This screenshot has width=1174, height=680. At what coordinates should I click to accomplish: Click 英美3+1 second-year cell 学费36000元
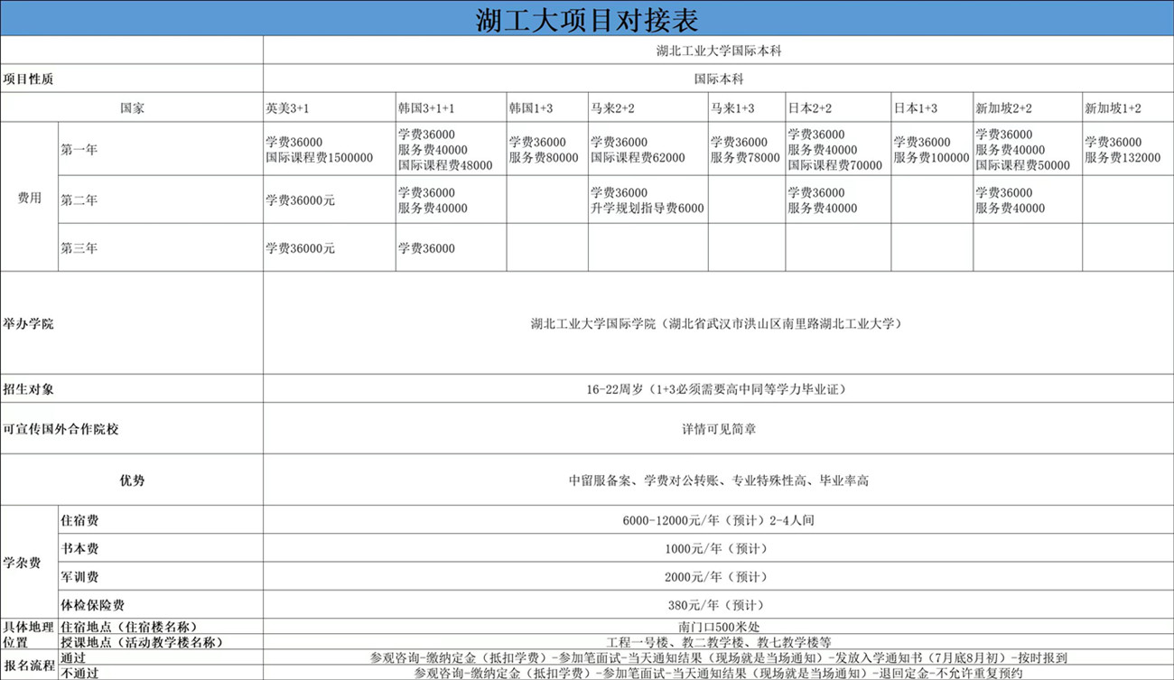329,200
